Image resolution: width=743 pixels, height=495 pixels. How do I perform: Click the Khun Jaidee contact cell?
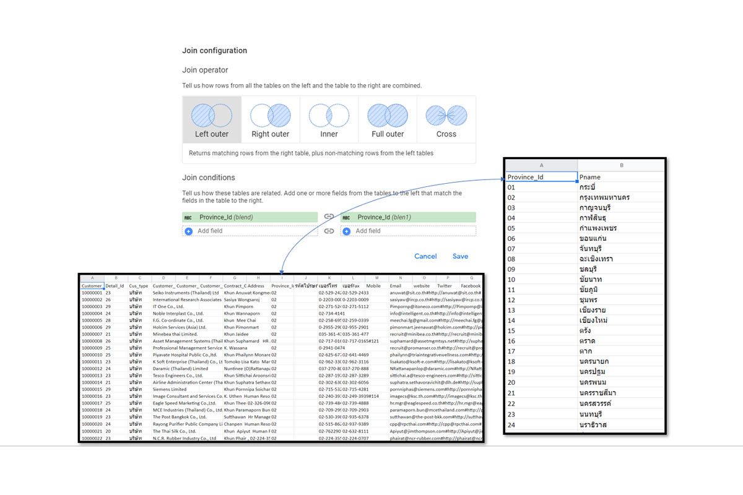click(237, 334)
